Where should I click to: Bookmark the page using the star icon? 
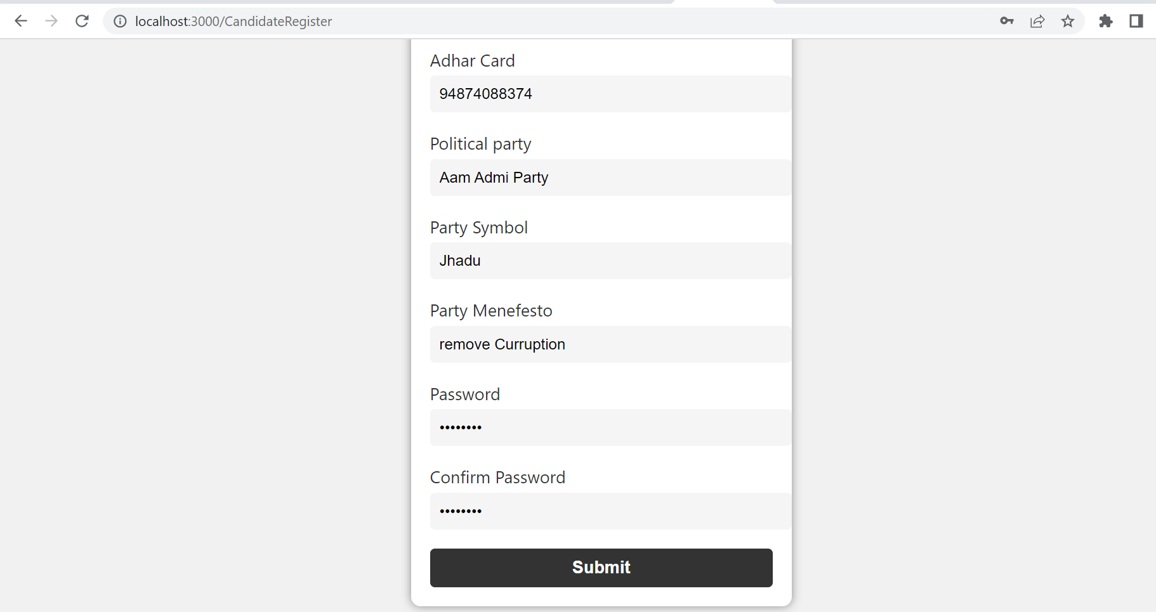click(1068, 21)
